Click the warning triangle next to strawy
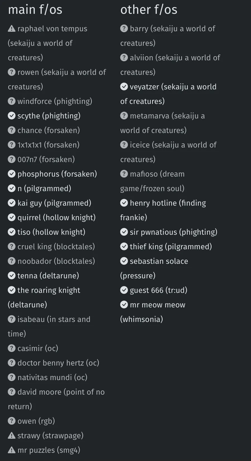The image size is (251, 461). (11, 435)
